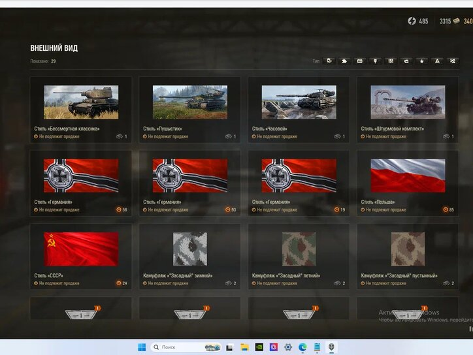This screenshot has height=355, width=473.
Task: Open the NVIDIA app from the taskbar
Action: 259,347
